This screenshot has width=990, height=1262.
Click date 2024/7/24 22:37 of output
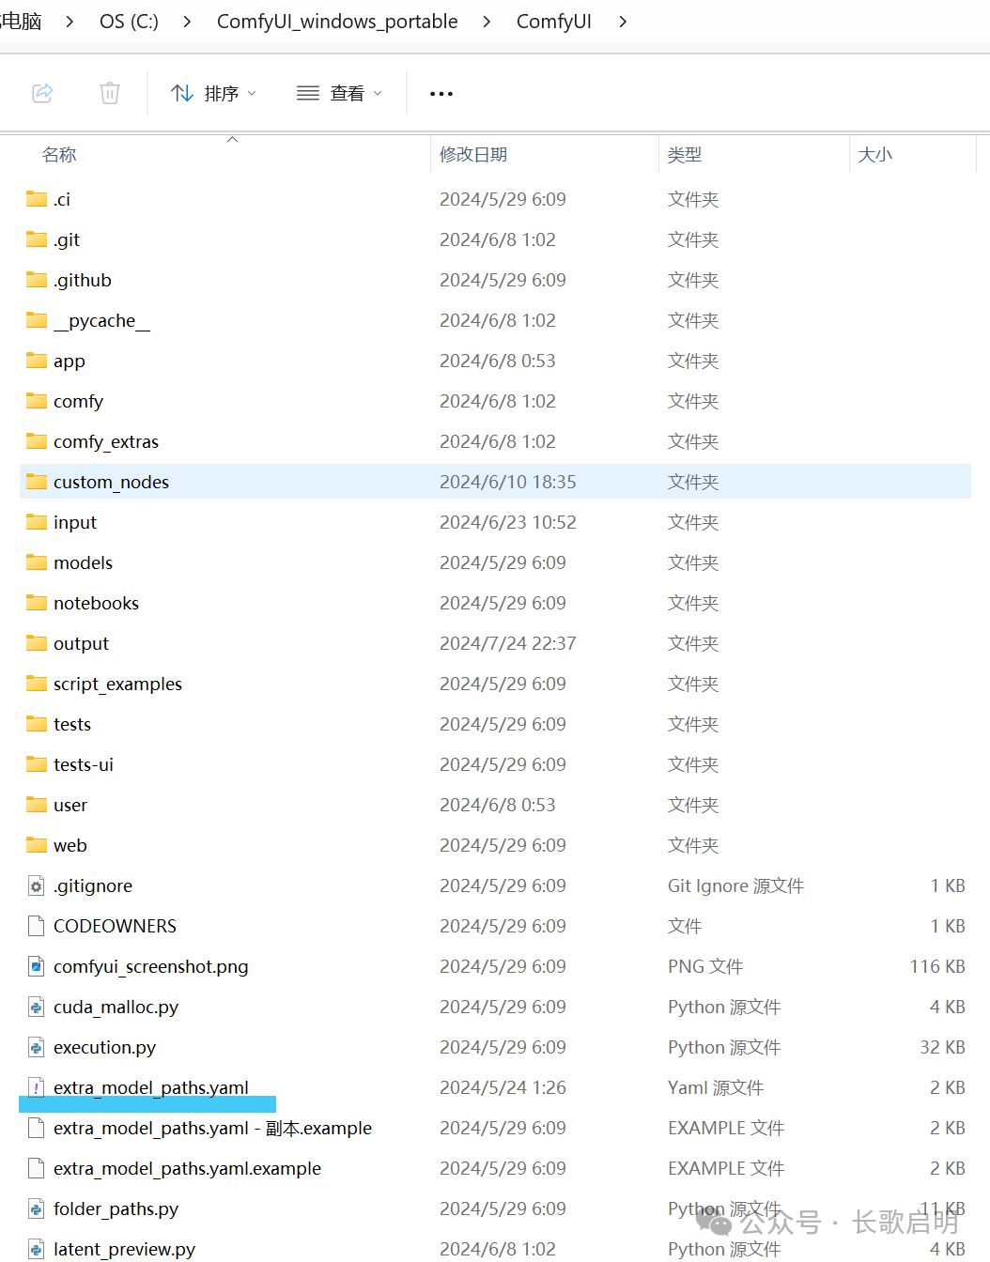pyautogui.click(x=507, y=643)
